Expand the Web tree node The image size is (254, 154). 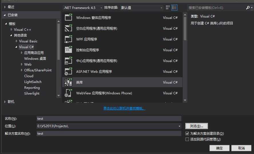[21, 64]
